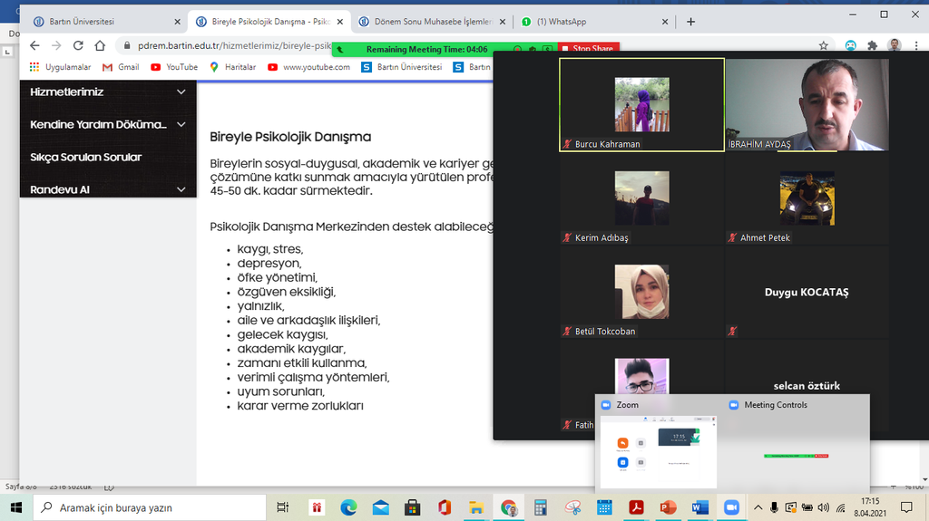929x521 pixels.
Task: Open Snipping tool from taskbar
Action: coord(572,507)
